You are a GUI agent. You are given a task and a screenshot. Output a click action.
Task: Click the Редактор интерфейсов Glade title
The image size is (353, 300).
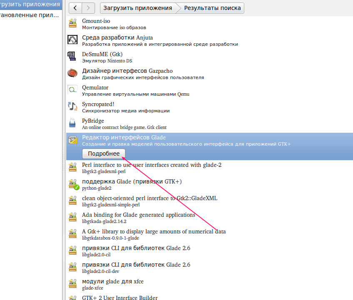(124, 137)
